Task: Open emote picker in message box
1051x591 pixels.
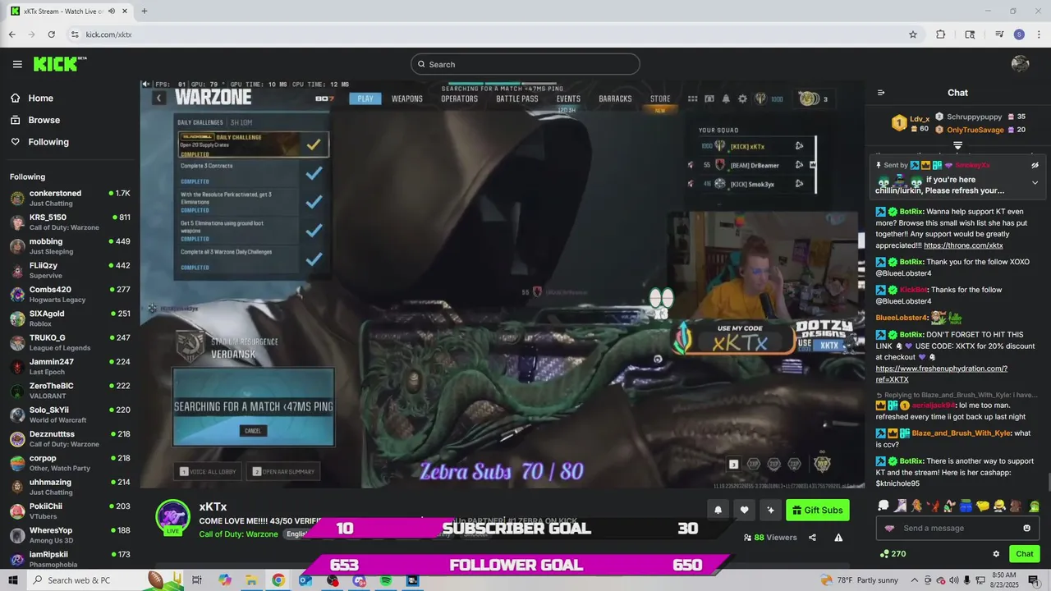Action: pos(1026,528)
